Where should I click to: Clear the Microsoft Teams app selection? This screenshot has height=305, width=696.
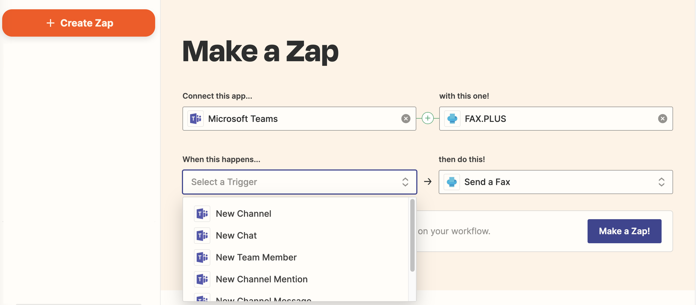(406, 119)
